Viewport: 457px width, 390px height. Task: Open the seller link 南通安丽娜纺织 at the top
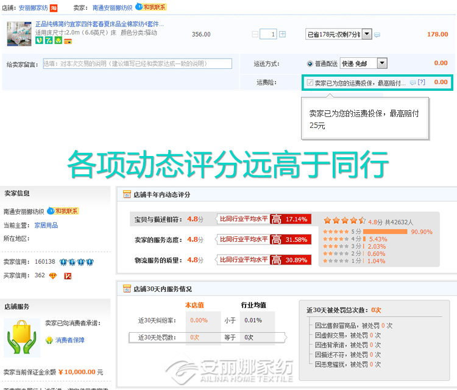pos(112,8)
